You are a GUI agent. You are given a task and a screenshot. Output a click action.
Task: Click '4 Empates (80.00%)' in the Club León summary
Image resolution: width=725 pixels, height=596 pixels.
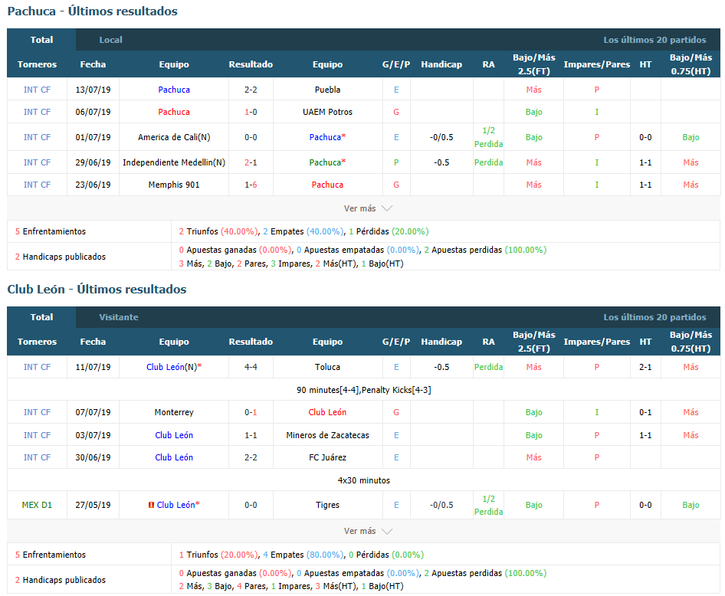(x=303, y=555)
